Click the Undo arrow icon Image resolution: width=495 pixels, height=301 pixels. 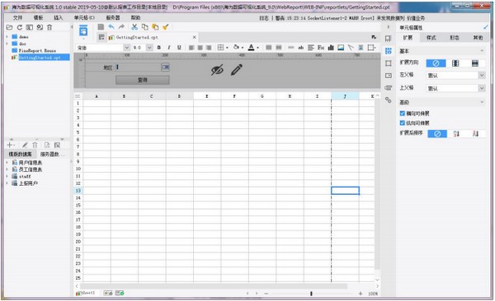click(111, 27)
